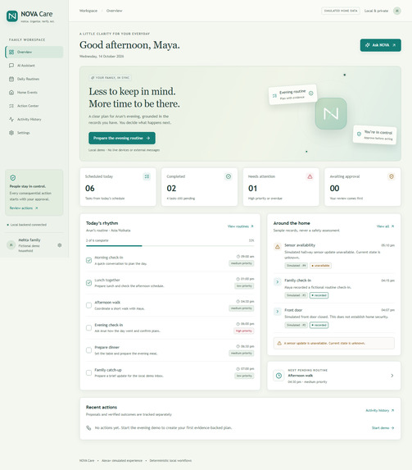Open the Overview sidebar item
Screen dimensions: 412x470
34,52
